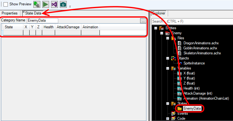233x121 pixels.
Task: Collapse the Entities tree node
Action: point(156,28)
